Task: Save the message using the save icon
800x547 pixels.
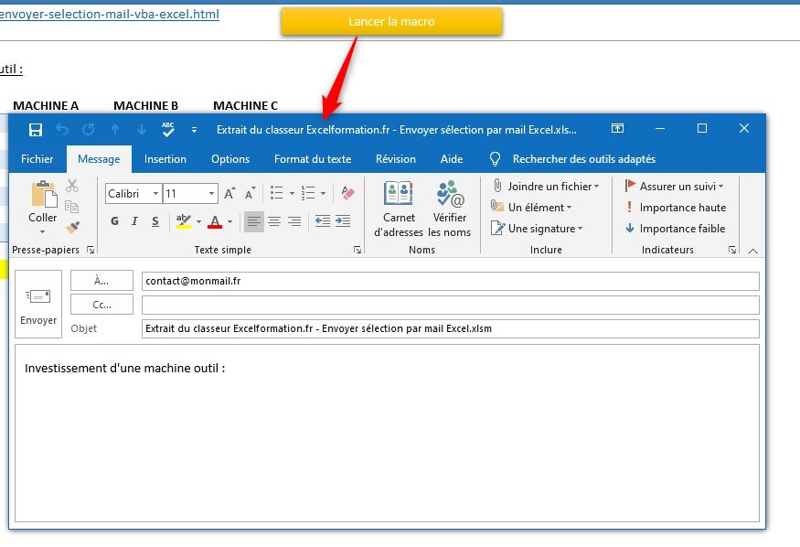Action: 35,129
